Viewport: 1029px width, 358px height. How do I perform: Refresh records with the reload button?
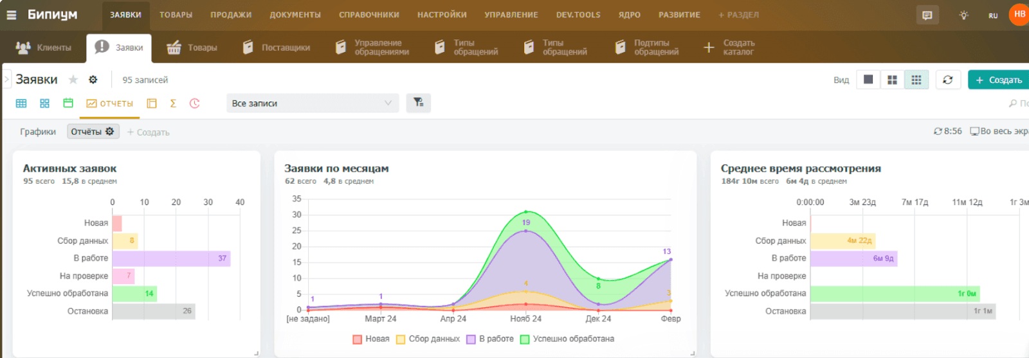tap(948, 80)
